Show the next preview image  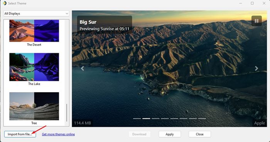click(x=256, y=68)
